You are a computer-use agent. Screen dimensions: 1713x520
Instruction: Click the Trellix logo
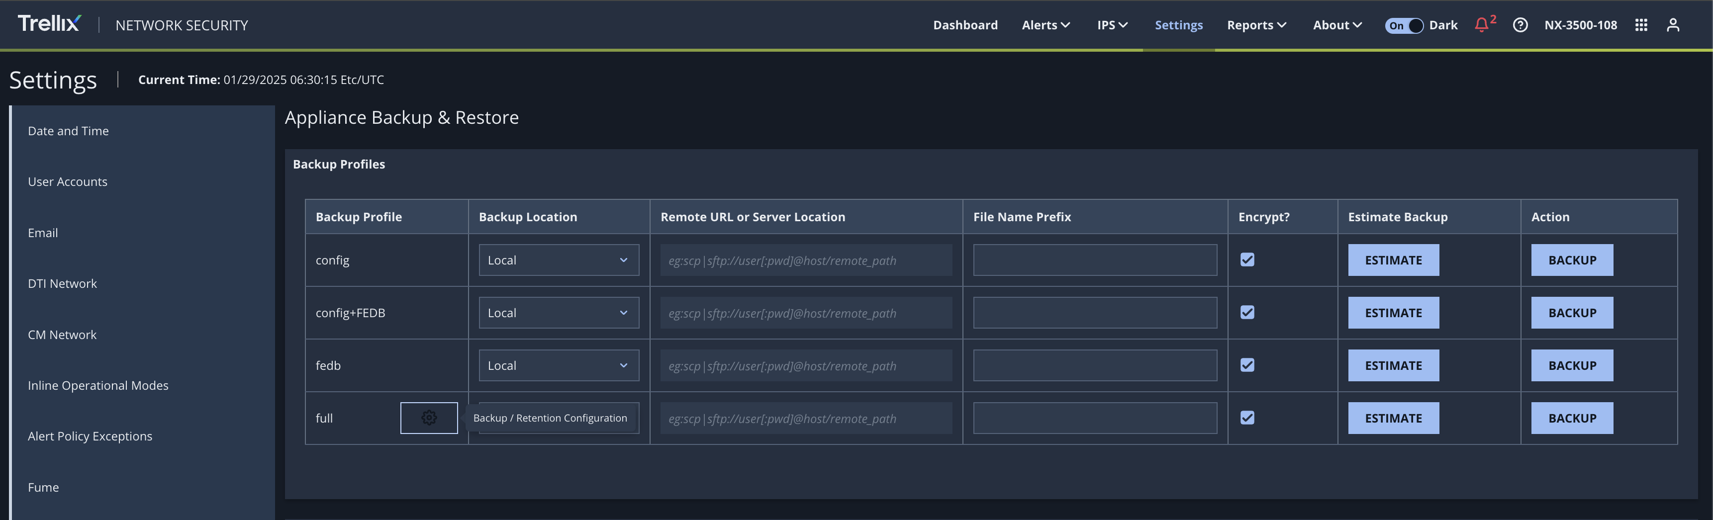pyautogui.click(x=49, y=24)
